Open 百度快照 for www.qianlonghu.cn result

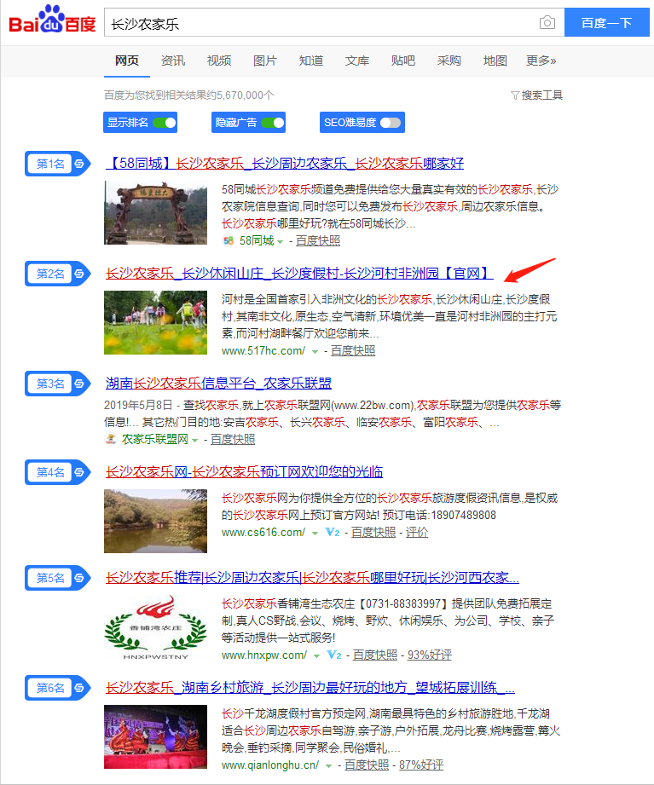pyautogui.click(x=366, y=765)
